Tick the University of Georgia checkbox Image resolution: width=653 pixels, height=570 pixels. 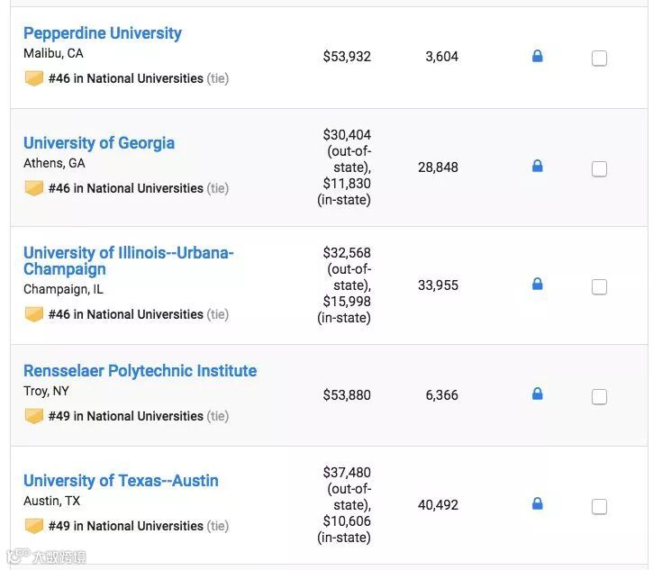(x=599, y=169)
